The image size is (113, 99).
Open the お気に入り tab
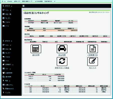17,2
